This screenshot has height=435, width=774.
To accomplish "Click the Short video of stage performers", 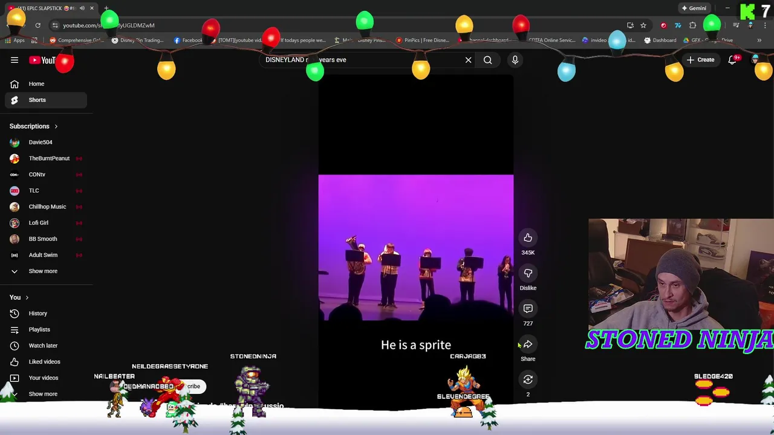I will point(416,248).
